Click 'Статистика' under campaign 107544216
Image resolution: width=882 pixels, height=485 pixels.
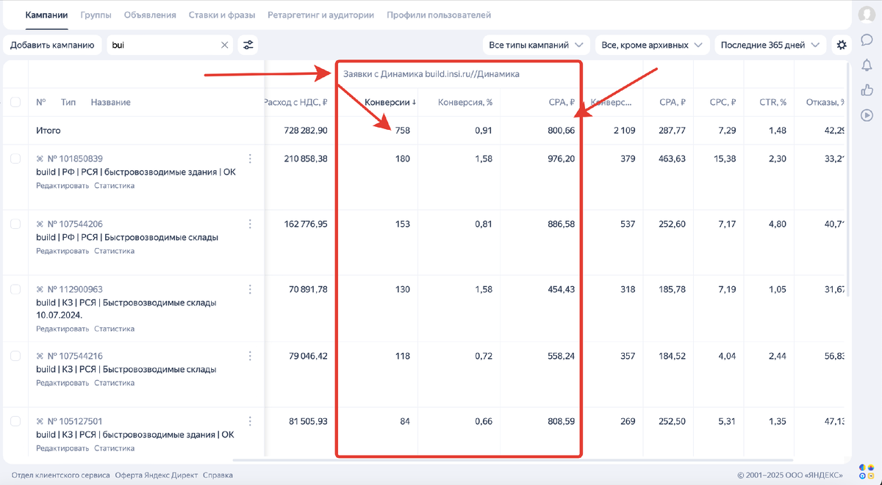tap(114, 383)
